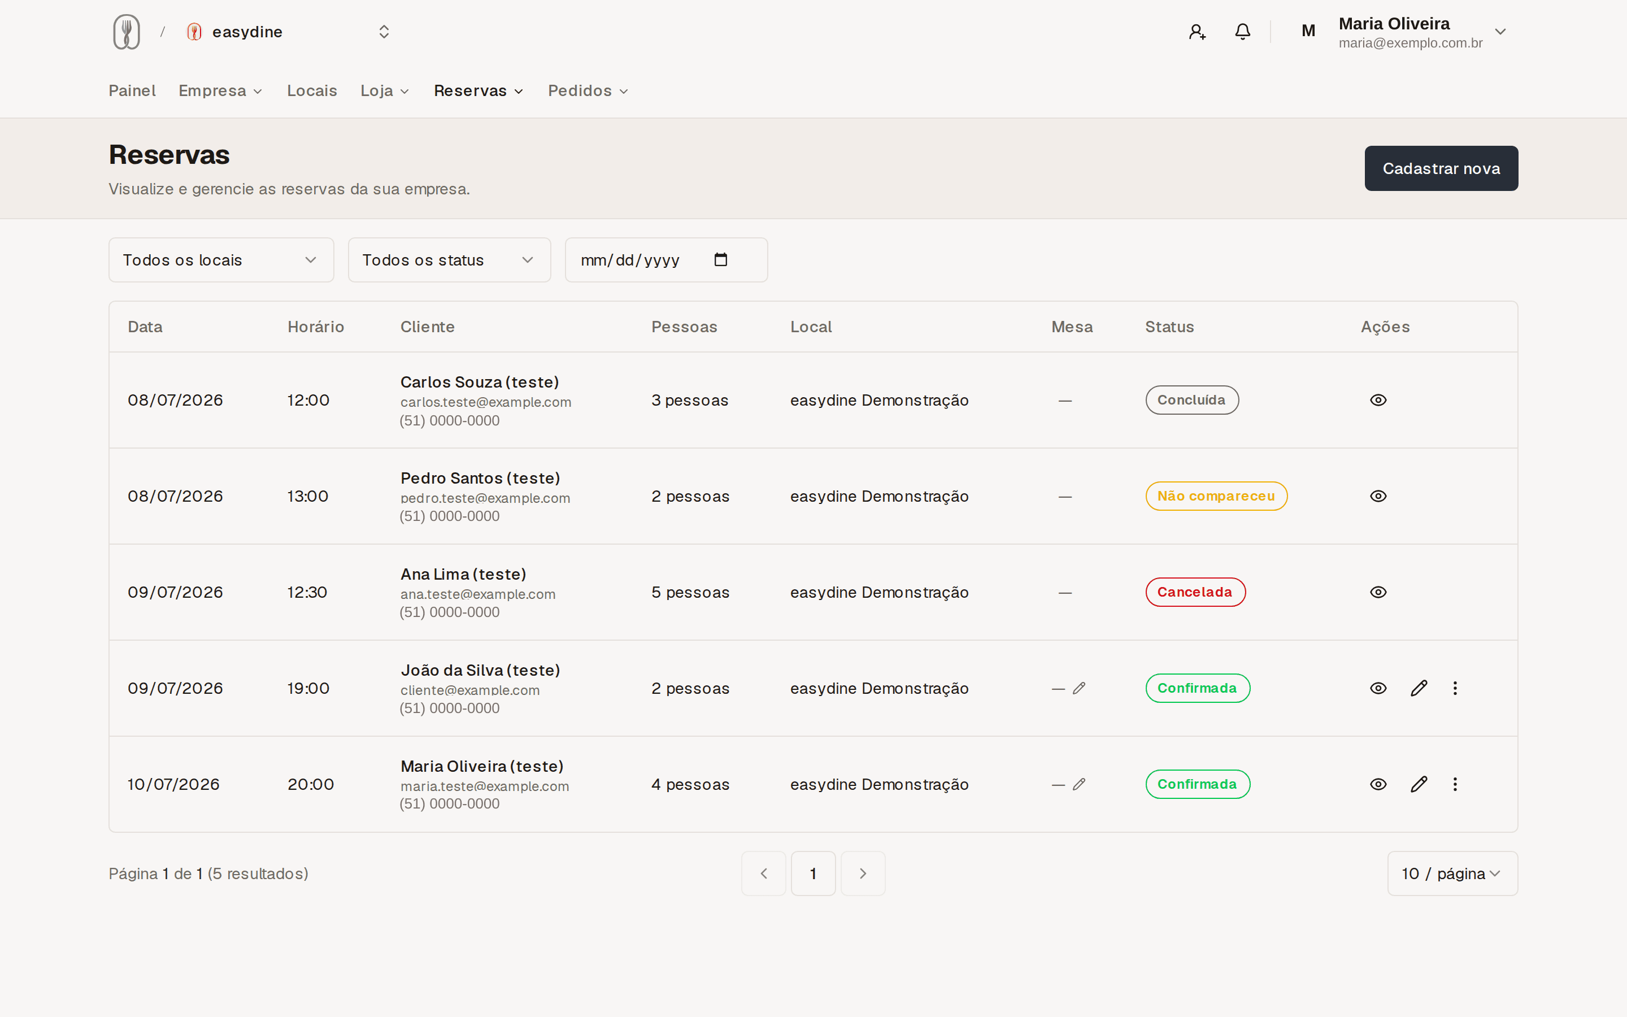Click maria.teste@example.com email

click(485, 786)
